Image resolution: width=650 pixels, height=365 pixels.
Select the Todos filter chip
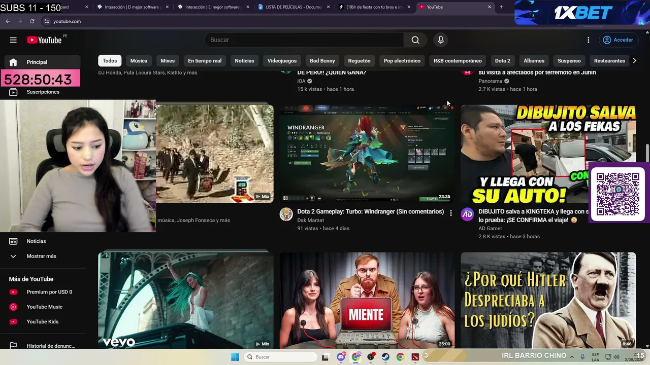click(x=110, y=61)
